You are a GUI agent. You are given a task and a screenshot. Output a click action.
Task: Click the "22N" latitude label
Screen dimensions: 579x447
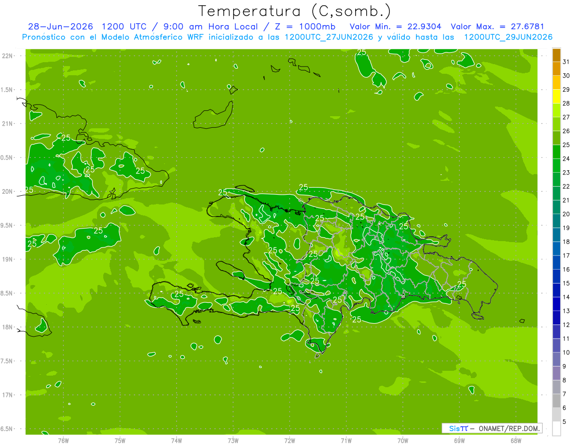tap(6, 56)
